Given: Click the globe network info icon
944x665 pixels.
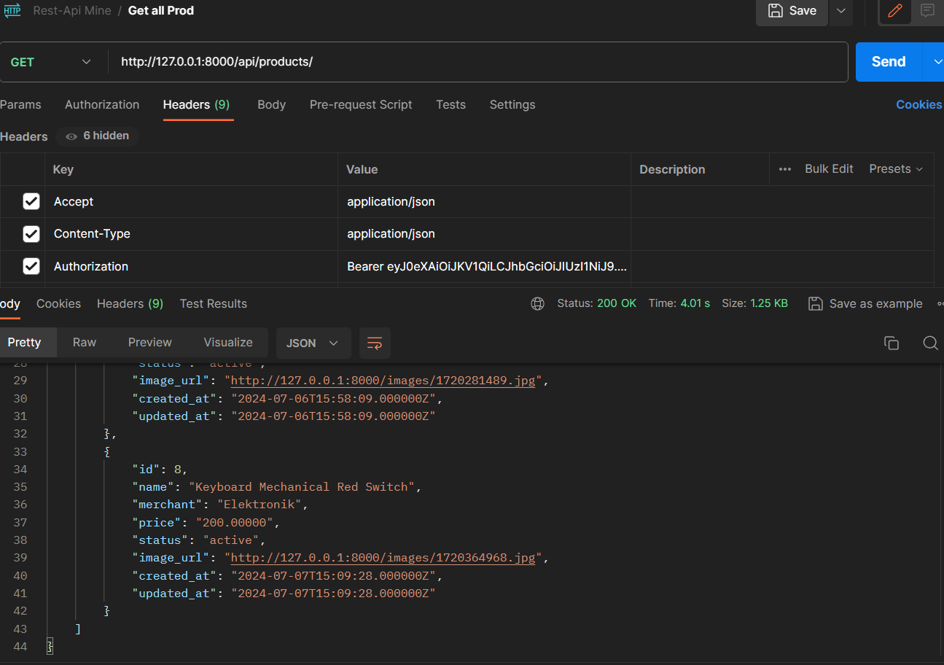Looking at the screenshot, I should pos(538,304).
